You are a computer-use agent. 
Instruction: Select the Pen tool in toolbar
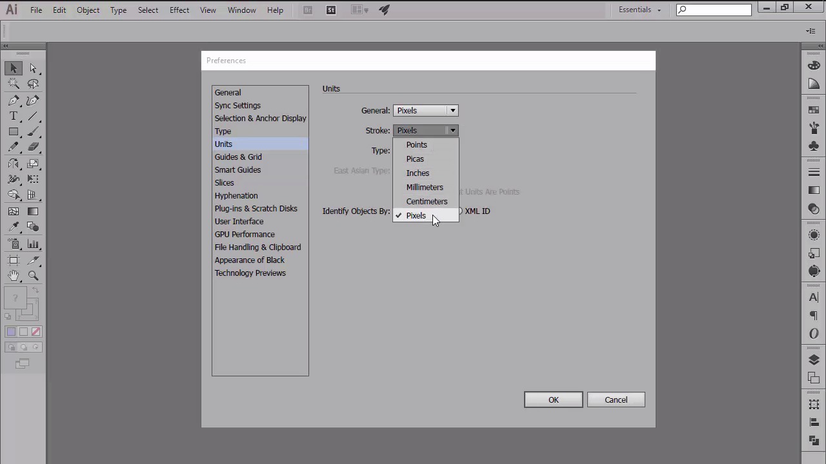[14, 101]
